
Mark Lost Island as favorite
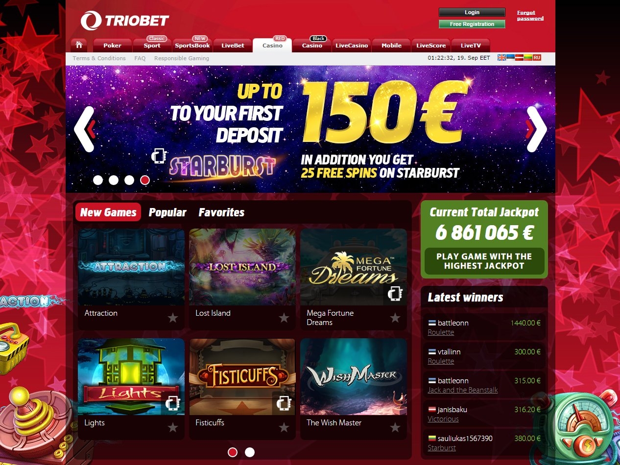point(284,318)
